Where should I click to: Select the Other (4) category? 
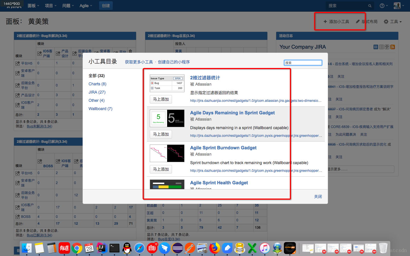97,100
